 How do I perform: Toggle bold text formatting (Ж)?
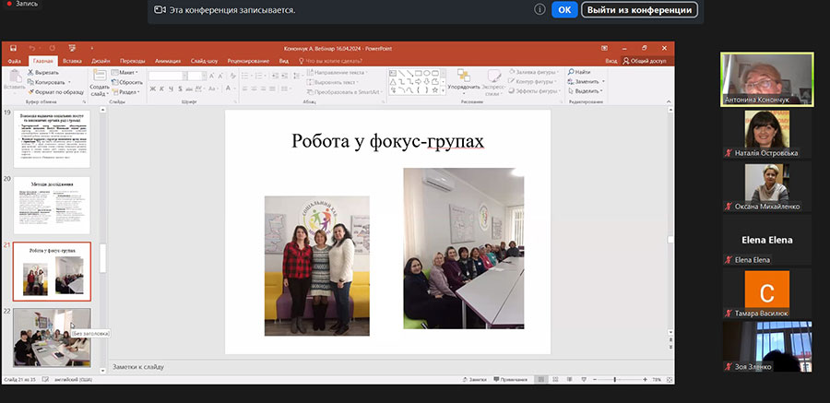tap(153, 89)
